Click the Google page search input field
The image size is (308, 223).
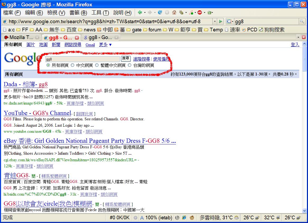pyautogui.click(x=82, y=59)
